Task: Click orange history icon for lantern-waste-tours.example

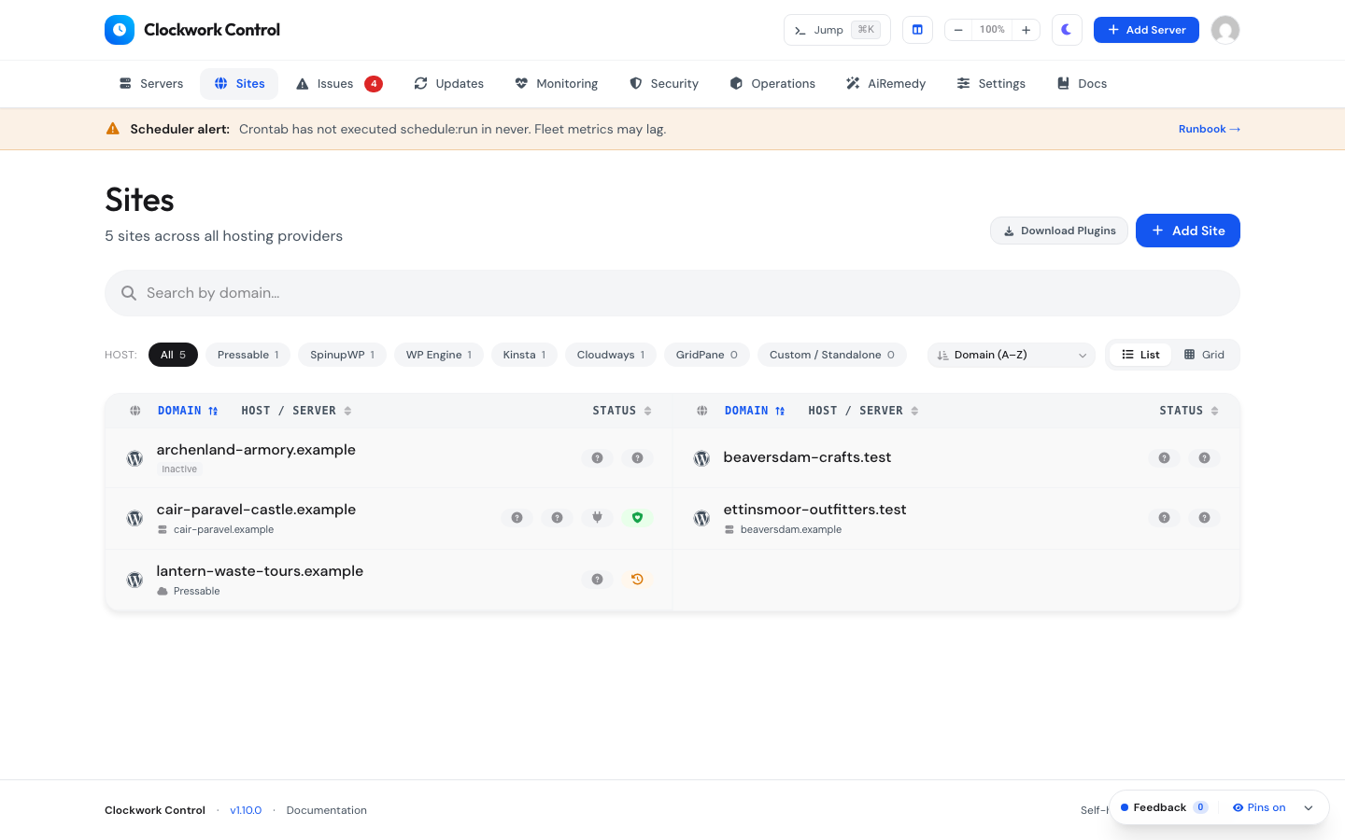Action: coord(637,579)
